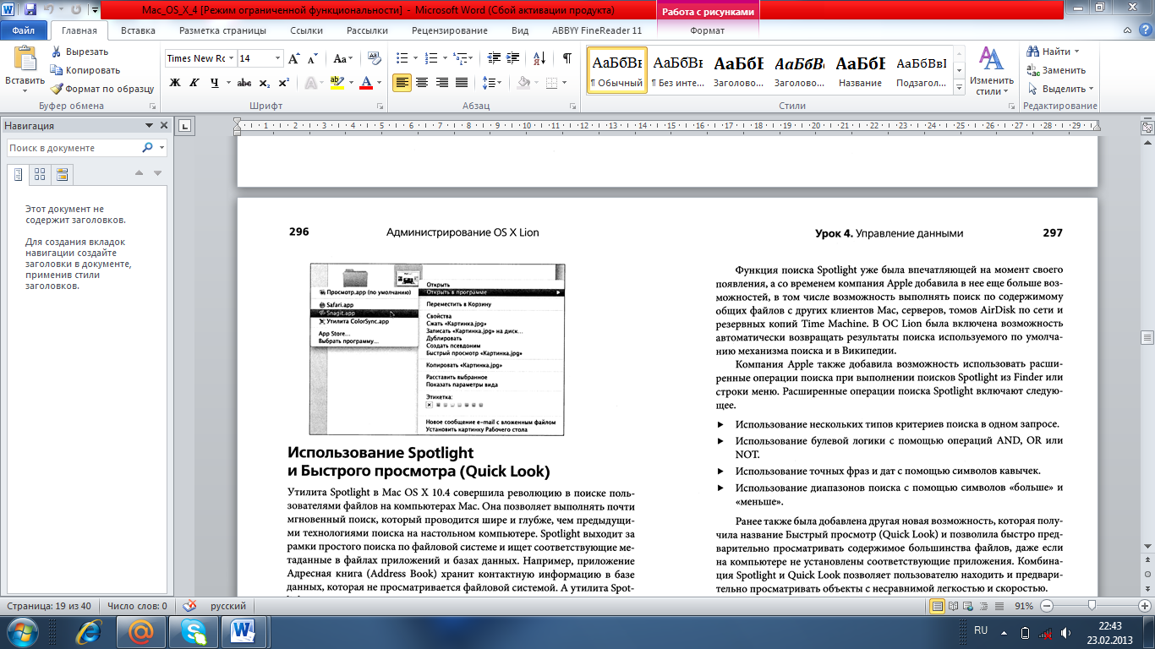This screenshot has width=1155, height=649.
Task: Click the Save icon in Quick Access toolbar
Action: click(x=30, y=11)
